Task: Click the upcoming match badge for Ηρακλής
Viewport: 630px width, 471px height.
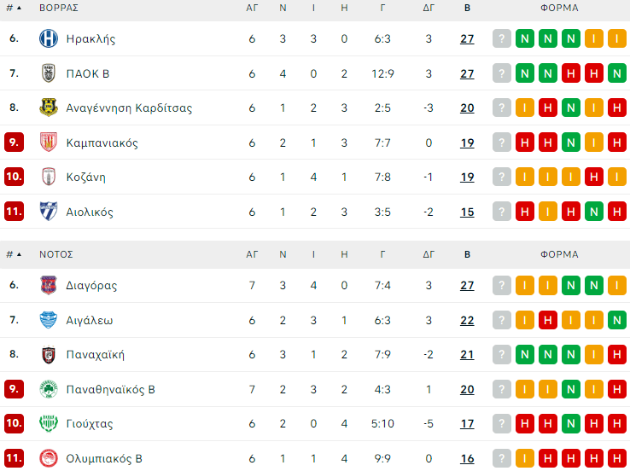Action: click(x=502, y=38)
